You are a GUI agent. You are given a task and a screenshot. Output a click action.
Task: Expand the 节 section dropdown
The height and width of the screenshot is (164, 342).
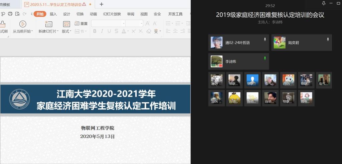tap(86, 31)
